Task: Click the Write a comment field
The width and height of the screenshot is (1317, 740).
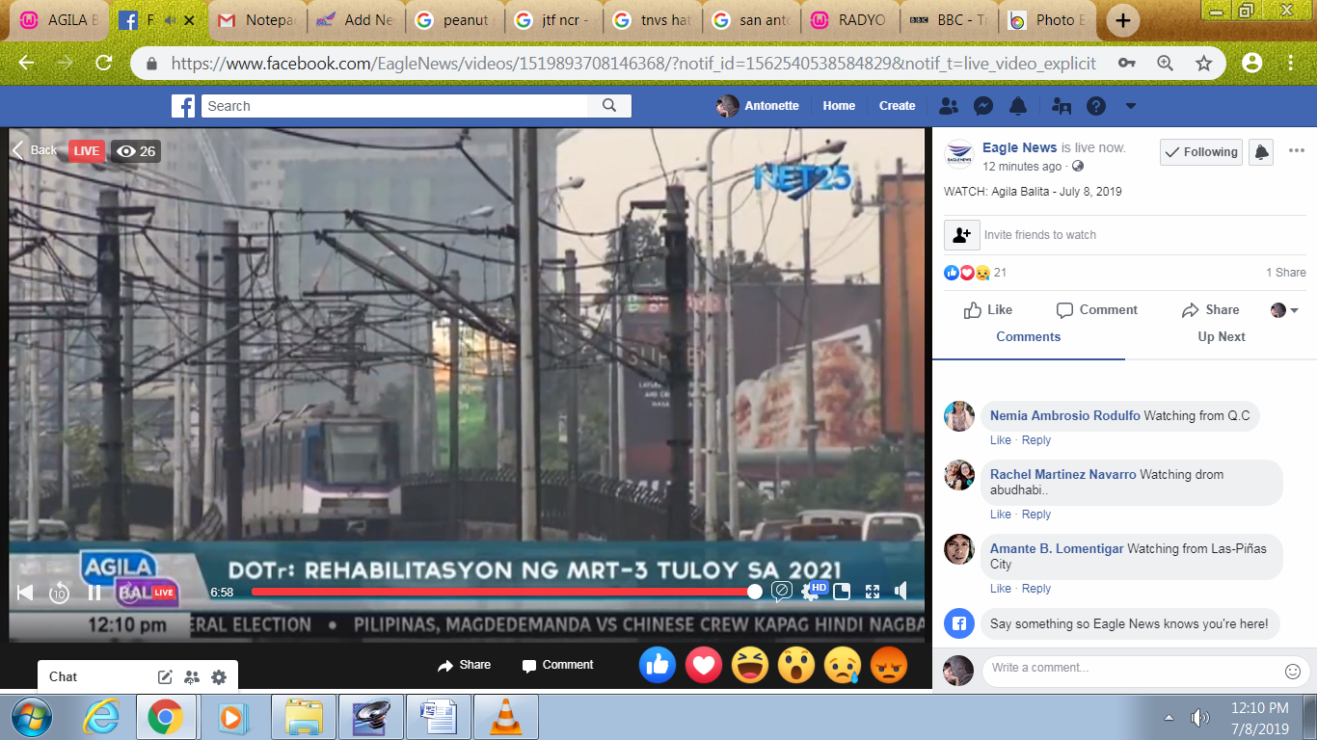Action: pyautogui.click(x=1132, y=668)
